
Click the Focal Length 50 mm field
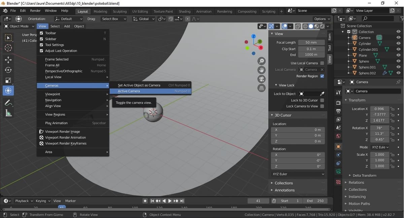311,42
